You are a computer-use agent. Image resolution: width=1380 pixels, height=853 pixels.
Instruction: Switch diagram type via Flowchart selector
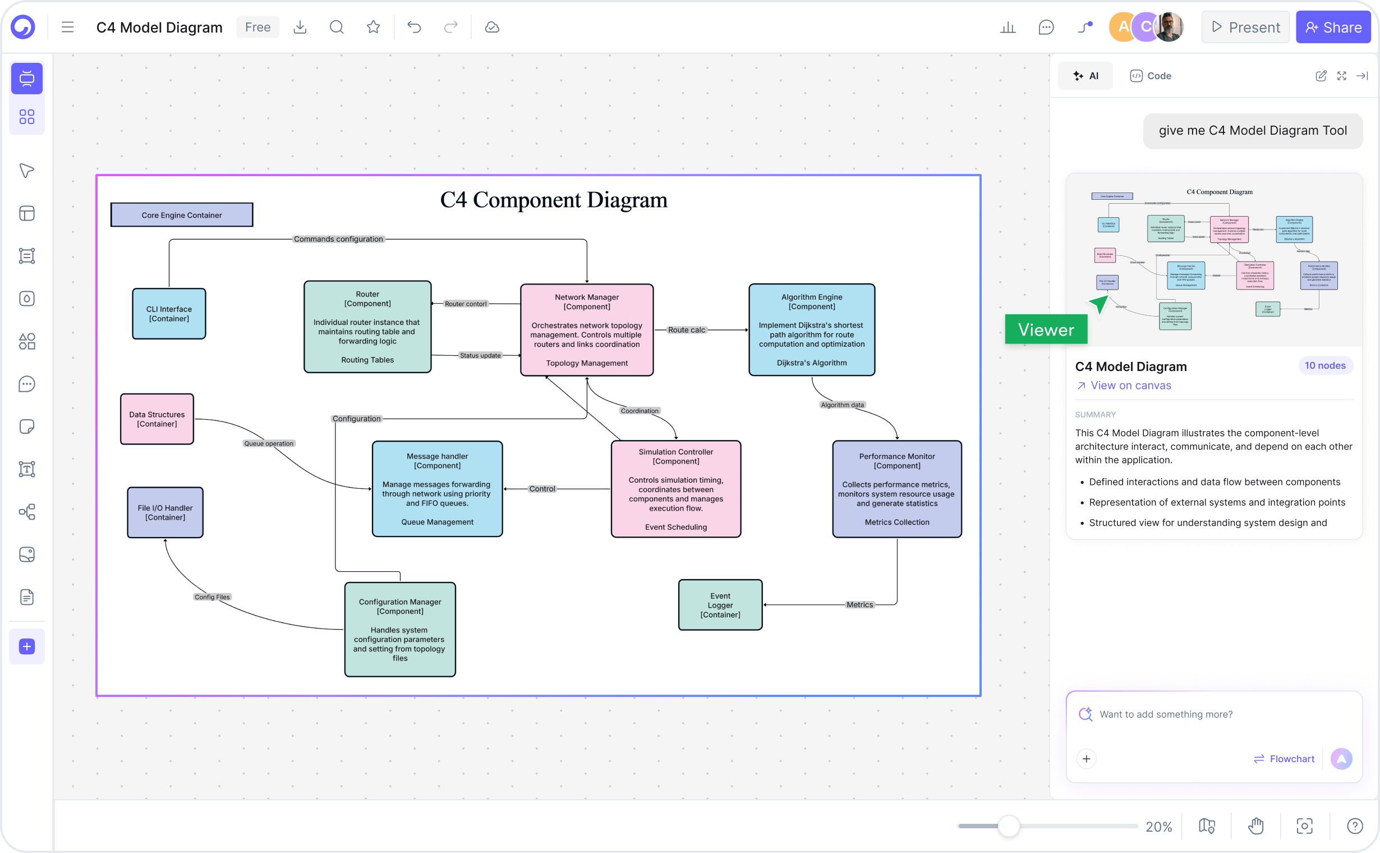pos(1284,759)
